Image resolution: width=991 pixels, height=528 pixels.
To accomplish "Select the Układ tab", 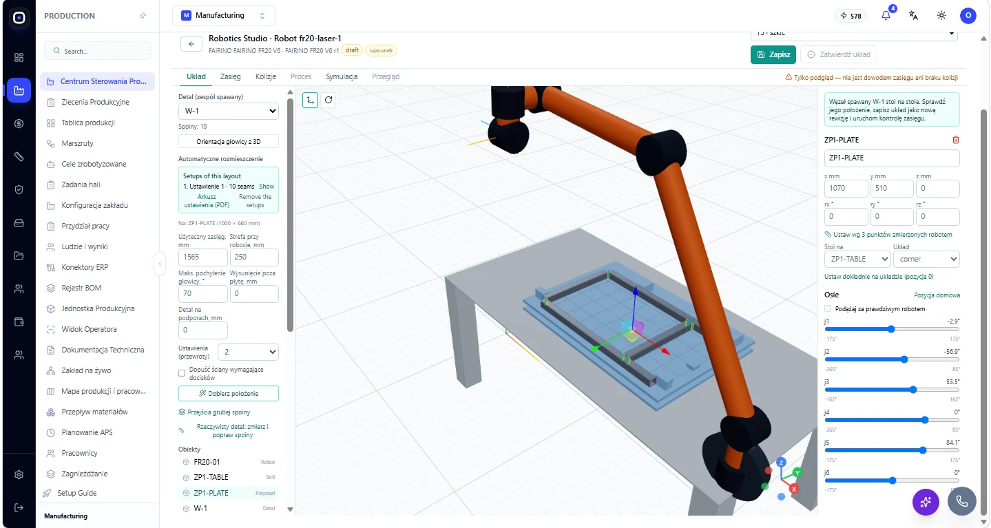I will (196, 76).
